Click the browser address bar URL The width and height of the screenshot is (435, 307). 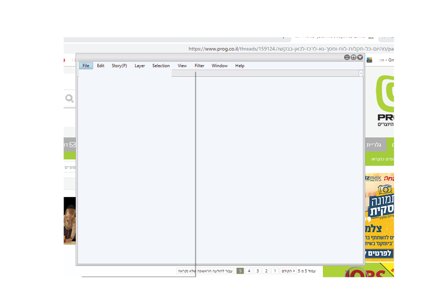pyautogui.click(x=291, y=49)
